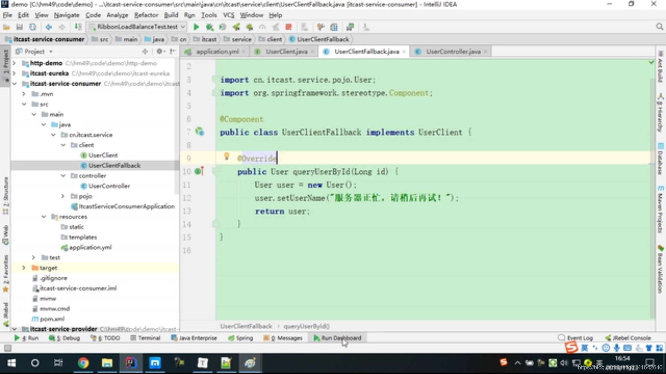
Task: Click the Run with Coverage toolbar icon
Action: pyautogui.click(x=222, y=27)
